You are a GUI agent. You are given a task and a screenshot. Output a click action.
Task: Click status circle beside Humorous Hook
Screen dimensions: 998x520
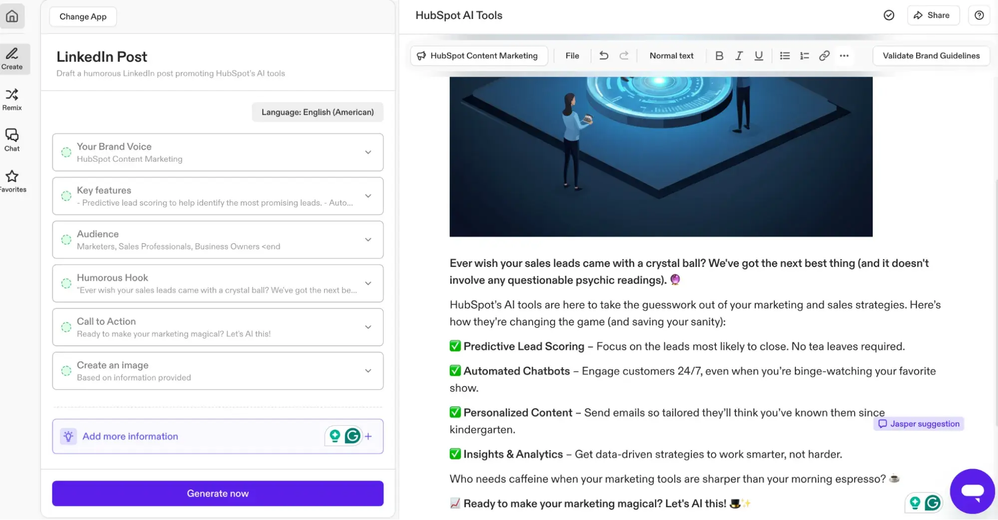coord(66,283)
